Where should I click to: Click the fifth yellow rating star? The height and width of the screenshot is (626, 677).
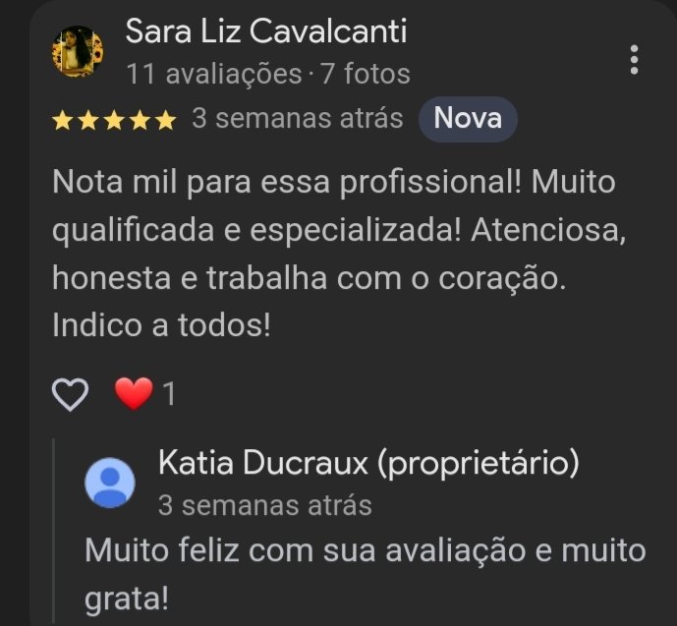tap(166, 121)
